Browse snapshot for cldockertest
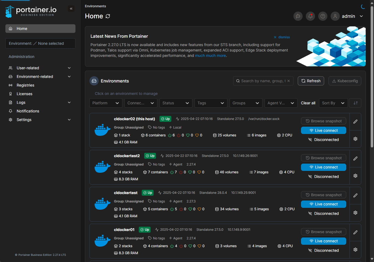 point(324,195)
